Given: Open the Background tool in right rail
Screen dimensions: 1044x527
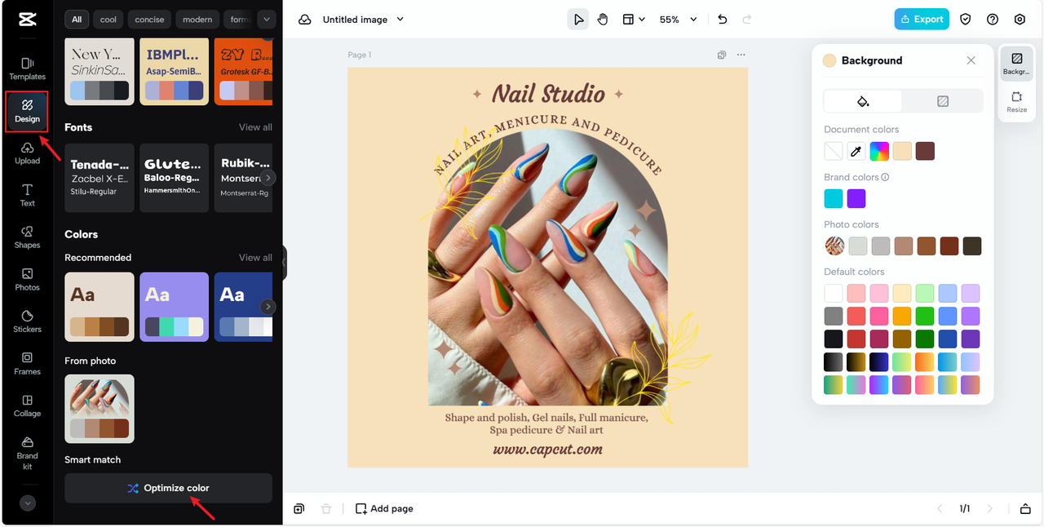Looking at the screenshot, I should (1017, 64).
